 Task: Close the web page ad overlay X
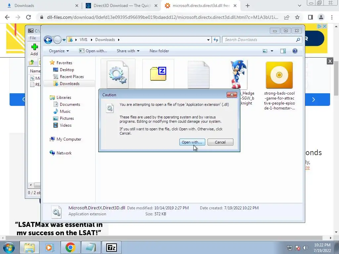pyautogui.click(x=330, y=61)
